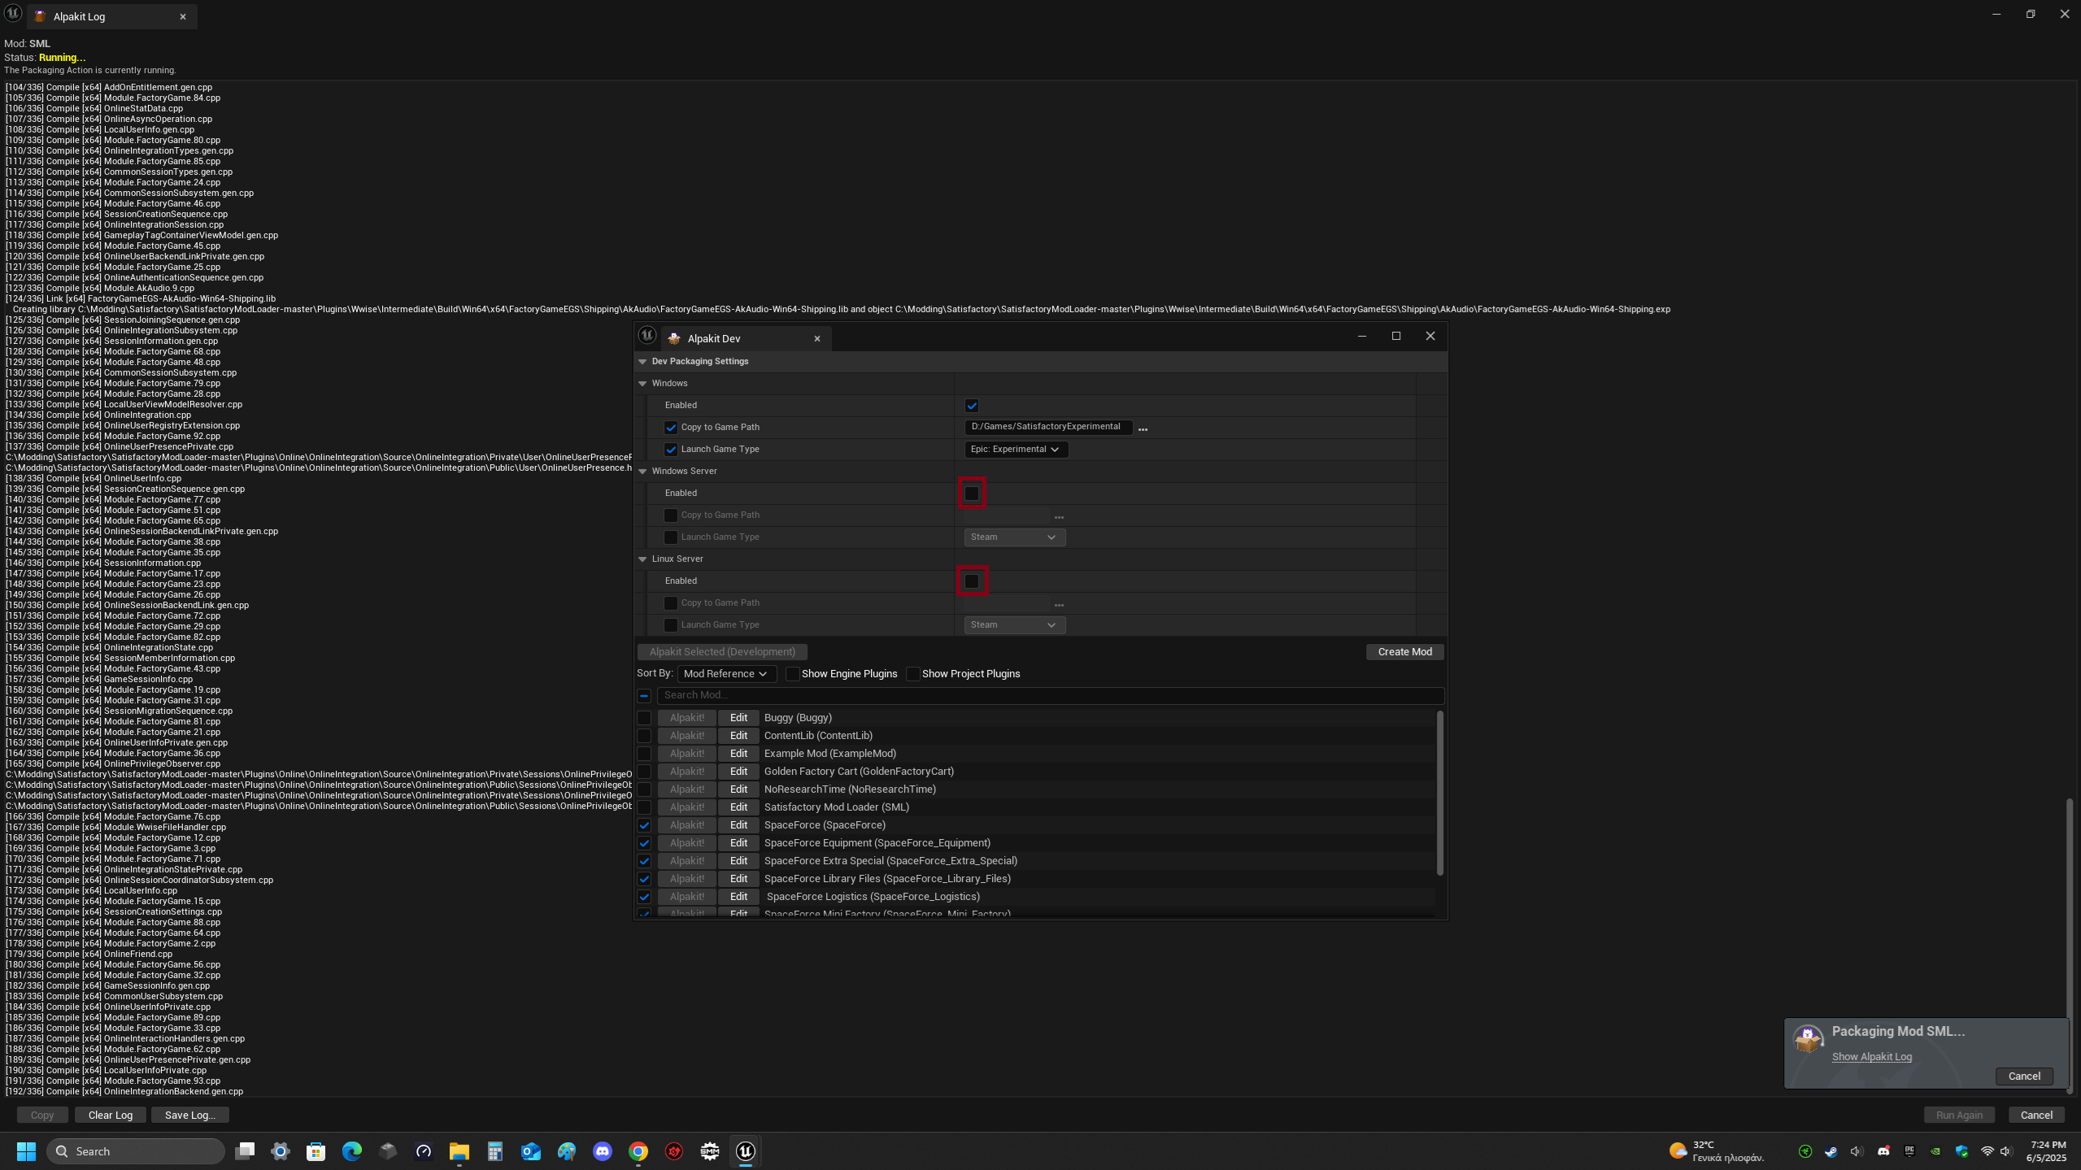
Task: Click the Show Alpakit Log link
Action: click(x=1871, y=1057)
